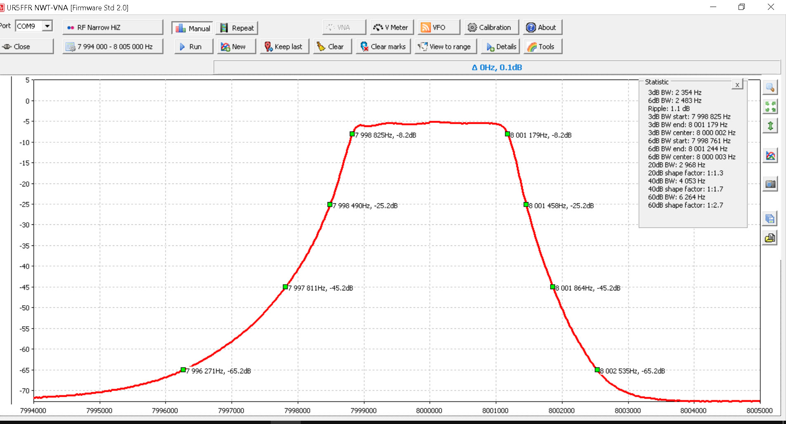786x424 pixels.
Task: Toggle Keep last trace option
Action: click(x=284, y=47)
